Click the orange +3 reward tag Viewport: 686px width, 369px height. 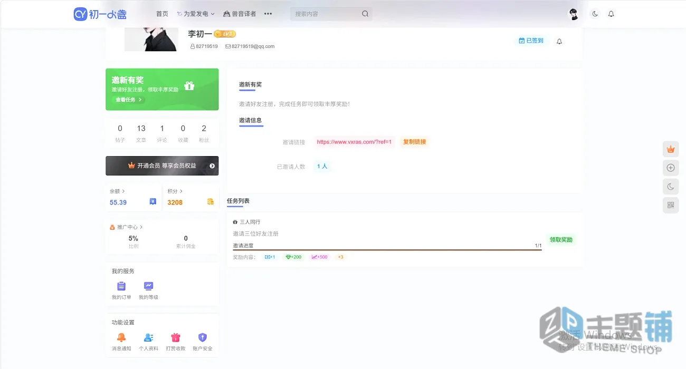click(340, 257)
